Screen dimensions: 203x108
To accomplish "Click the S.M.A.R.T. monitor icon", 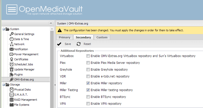I will [x=12, y=95].
